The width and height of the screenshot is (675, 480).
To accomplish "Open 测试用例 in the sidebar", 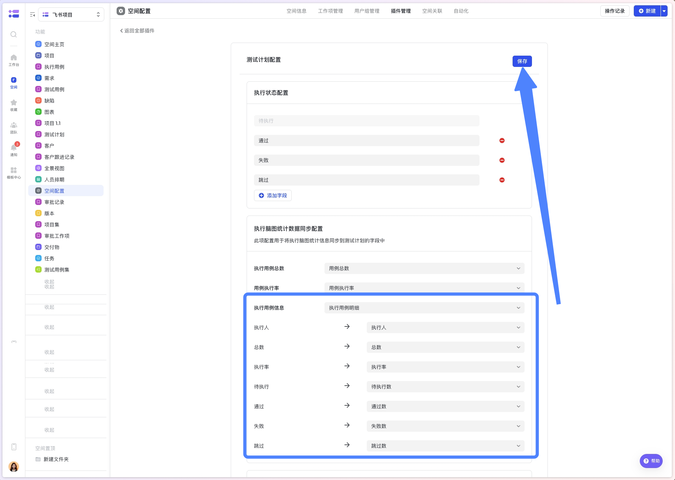I will point(66,89).
